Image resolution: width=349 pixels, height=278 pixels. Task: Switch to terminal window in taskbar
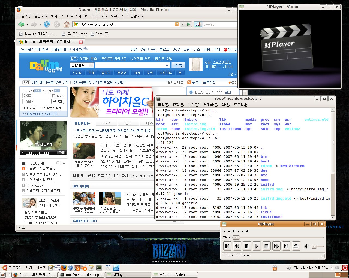81,275
